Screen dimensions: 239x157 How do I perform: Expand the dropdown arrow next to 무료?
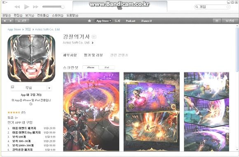coord(49,88)
